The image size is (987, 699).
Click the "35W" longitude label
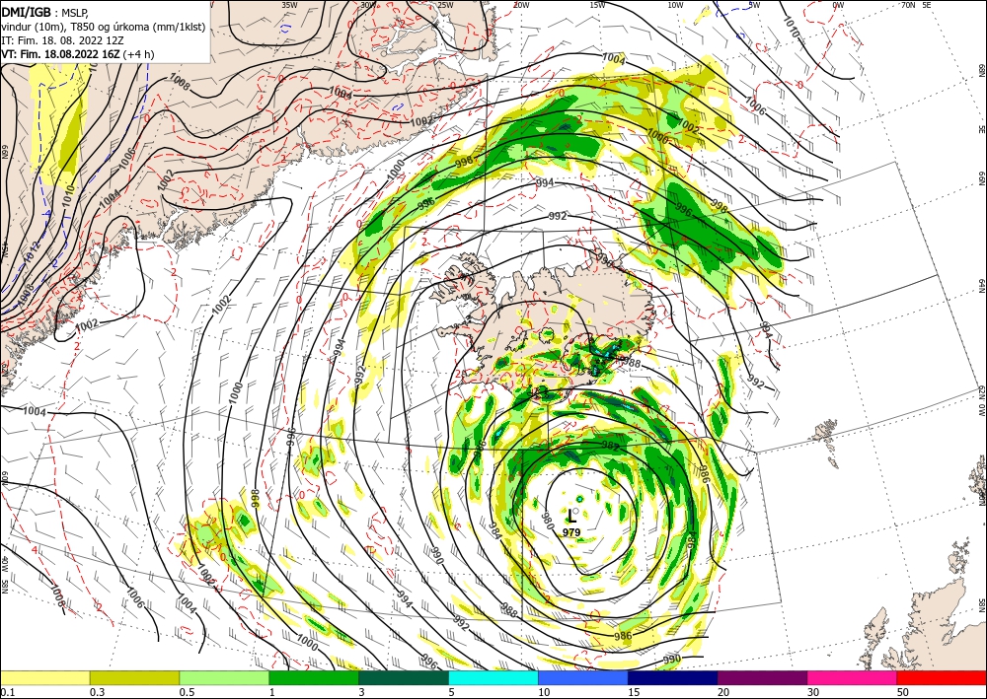coord(289,5)
